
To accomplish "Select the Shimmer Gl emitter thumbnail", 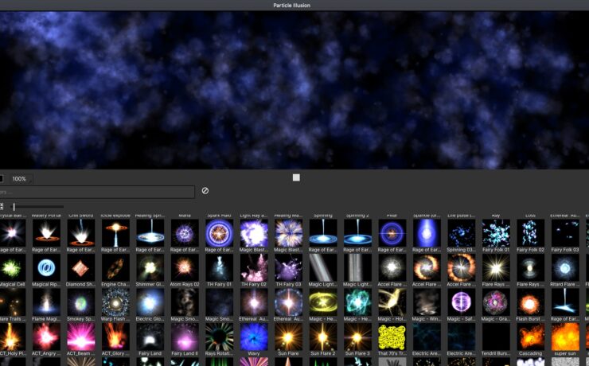I will [150, 268].
